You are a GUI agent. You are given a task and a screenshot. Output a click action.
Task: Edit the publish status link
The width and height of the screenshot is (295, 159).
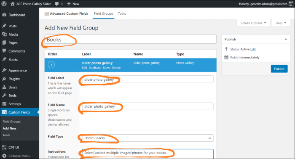253,49
